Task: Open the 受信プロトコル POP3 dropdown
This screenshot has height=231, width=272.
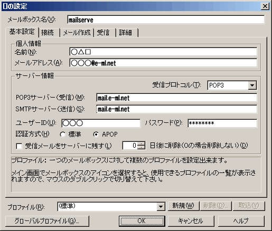Action: [x=252, y=85]
